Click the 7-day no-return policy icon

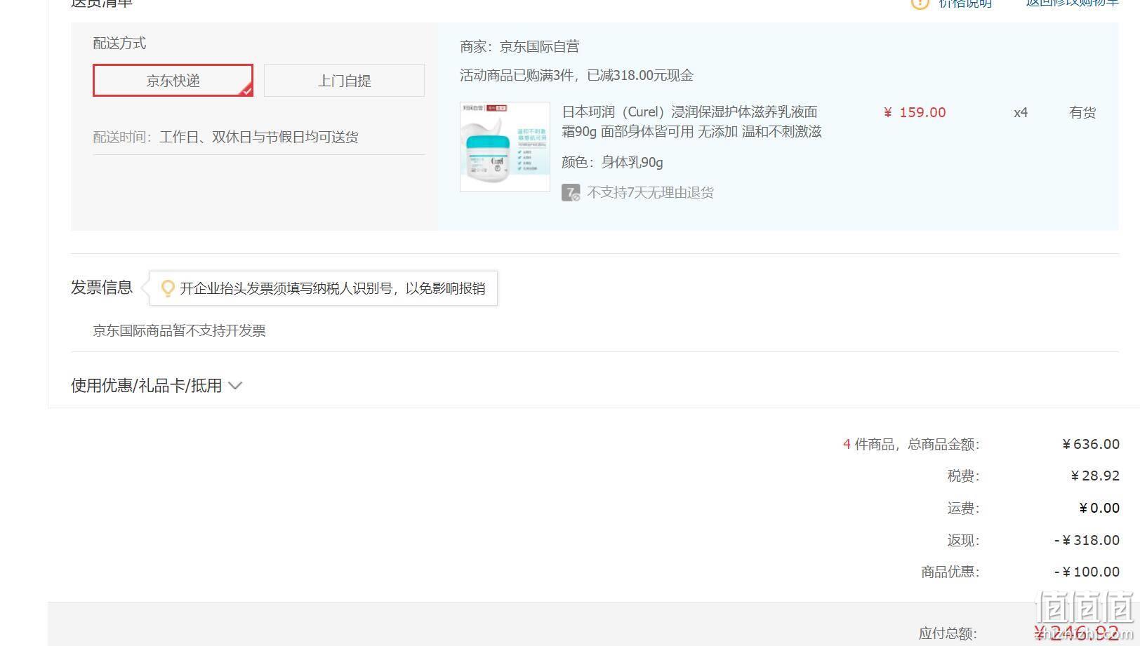click(571, 192)
